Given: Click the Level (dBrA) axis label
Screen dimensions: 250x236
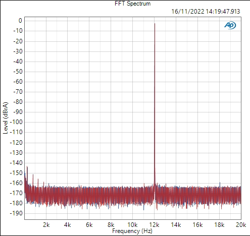Looking at the screenshot, I should pyautogui.click(x=6, y=118).
